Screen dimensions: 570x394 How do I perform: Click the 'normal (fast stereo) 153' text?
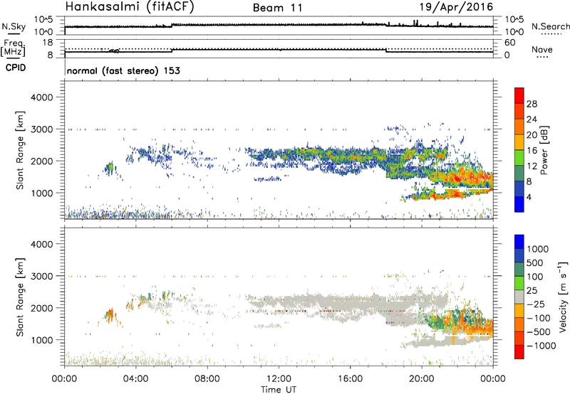click(x=123, y=70)
